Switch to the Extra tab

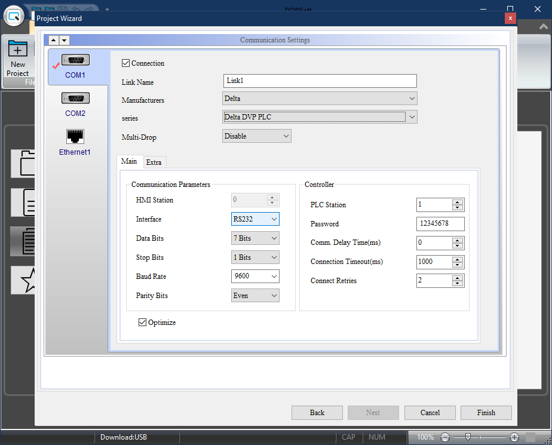pyautogui.click(x=154, y=162)
